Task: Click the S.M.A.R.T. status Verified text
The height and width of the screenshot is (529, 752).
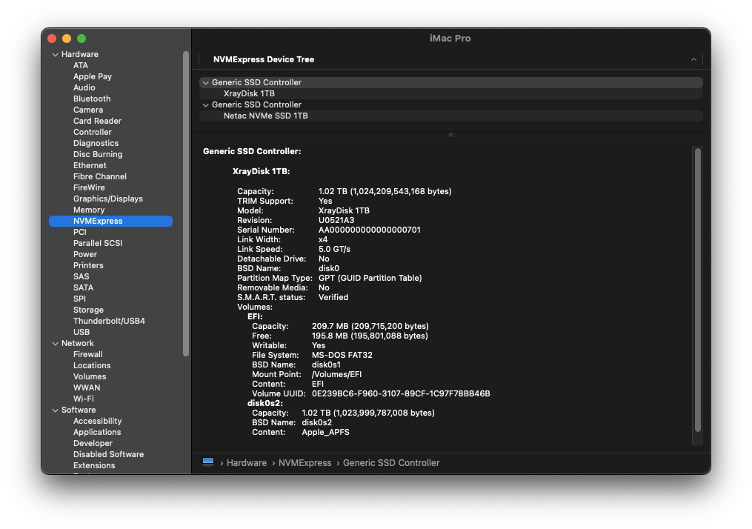Action: [x=333, y=297]
